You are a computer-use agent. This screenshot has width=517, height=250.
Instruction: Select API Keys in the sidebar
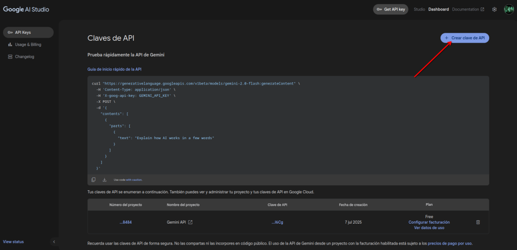[x=28, y=32]
